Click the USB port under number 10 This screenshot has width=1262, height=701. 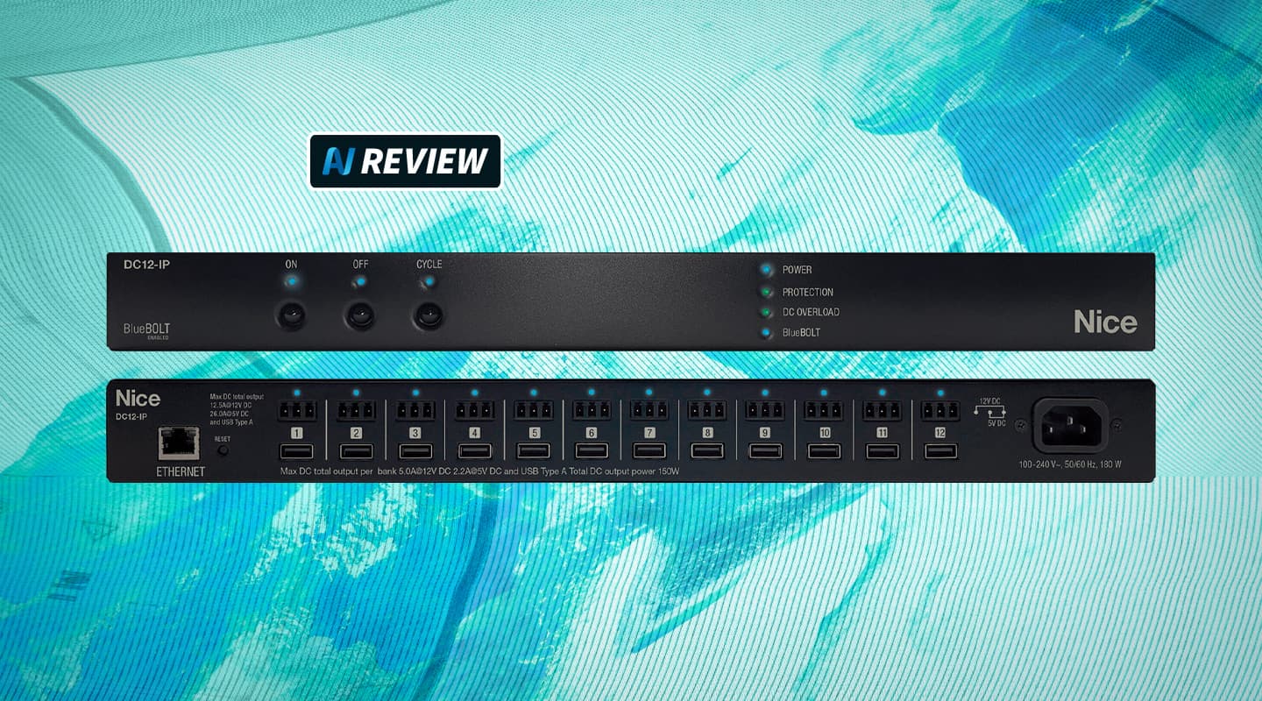pos(824,451)
